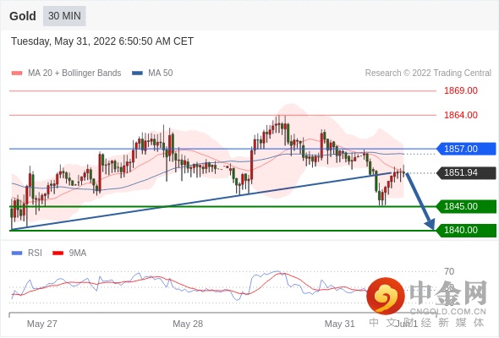Click the RSI blue legend swatch
Viewport: 499px width, 338px height.
[17, 253]
